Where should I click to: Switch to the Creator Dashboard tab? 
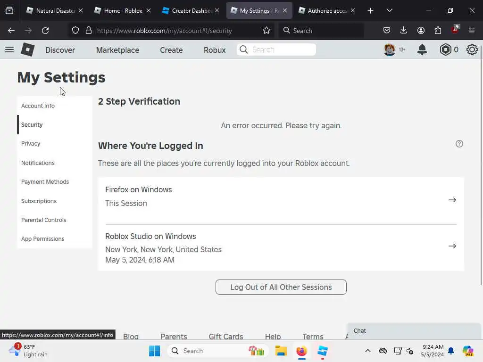click(x=191, y=11)
